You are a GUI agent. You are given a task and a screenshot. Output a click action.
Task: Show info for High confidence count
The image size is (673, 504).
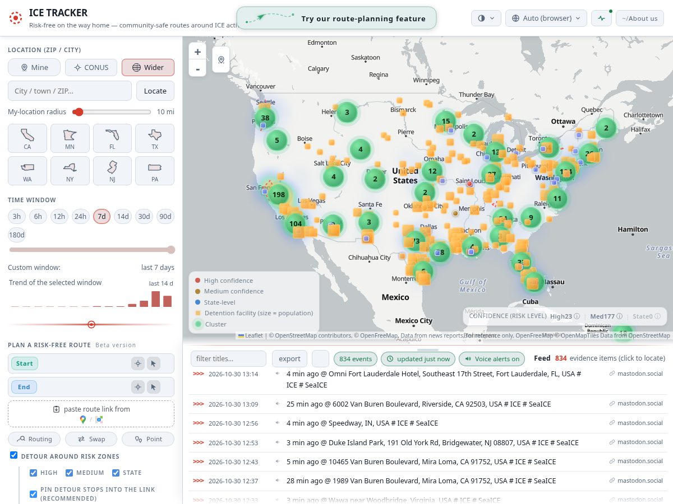[577, 316]
